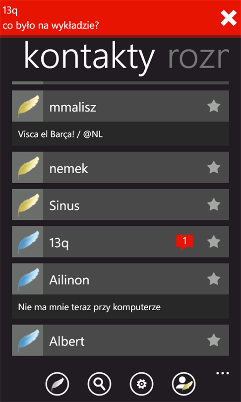Screen dimensions: 241x402
Task: Toggle favorite star for nemek
Action: 214,167
